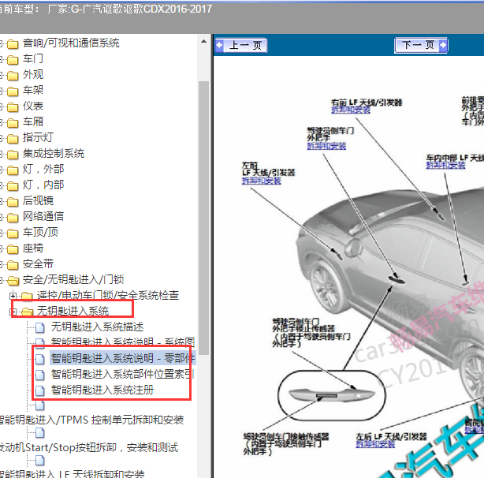
Task: Select 无钥匙进入系统描述 tree item
Action: (97, 327)
